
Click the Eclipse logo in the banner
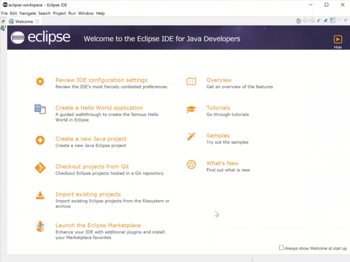40,38
